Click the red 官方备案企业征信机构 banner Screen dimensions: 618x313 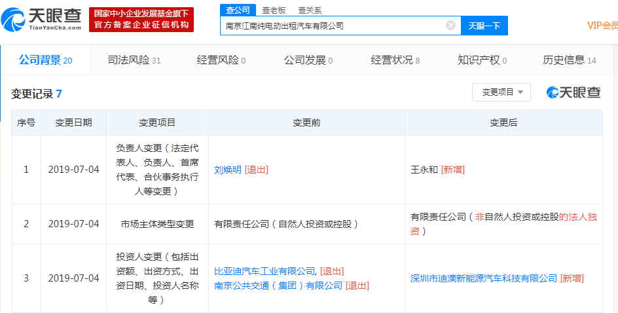tap(141, 20)
